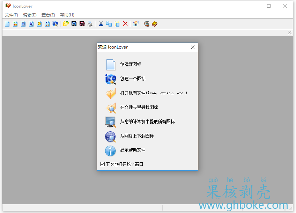The height and width of the screenshot is (213, 296).
Task: Click the page icon with blue and orange arrows
Action: pos(47,24)
